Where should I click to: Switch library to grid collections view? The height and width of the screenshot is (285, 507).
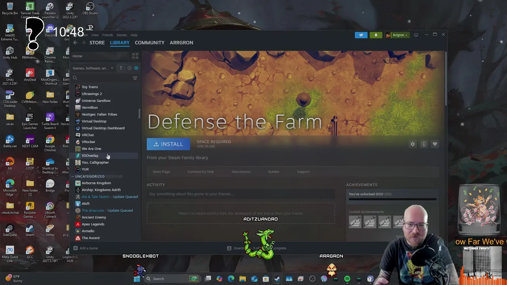pyautogui.click(x=135, y=56)
